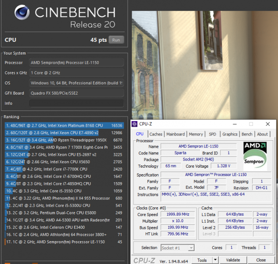Click the Cores x GHz field
278x264 pixels.
click(x=76, y=73)
